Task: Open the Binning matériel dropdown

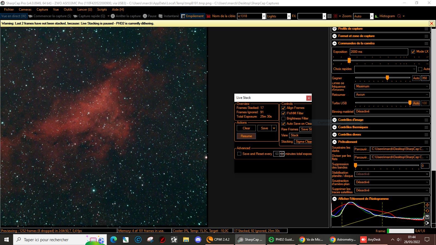Action: [x=392, y=112]
